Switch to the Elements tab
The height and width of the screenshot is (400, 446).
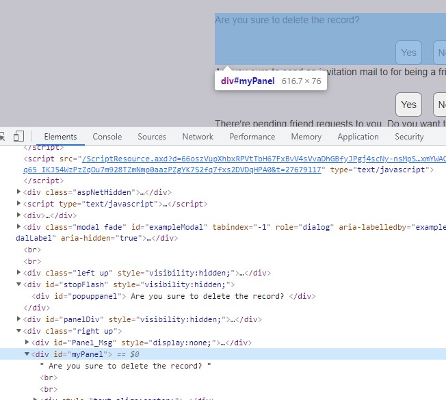pyautogui.click(x=60, y=137)
